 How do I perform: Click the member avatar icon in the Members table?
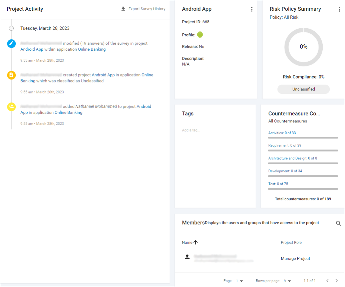click(x=187, y=258)
